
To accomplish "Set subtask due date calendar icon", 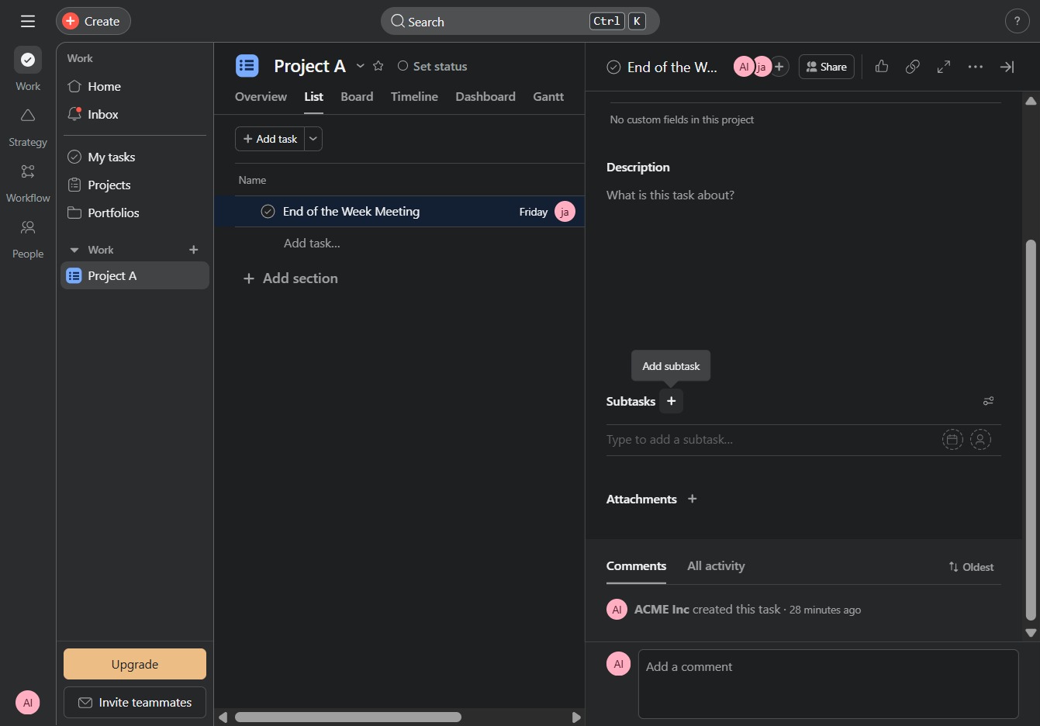I will coord(952,440).
